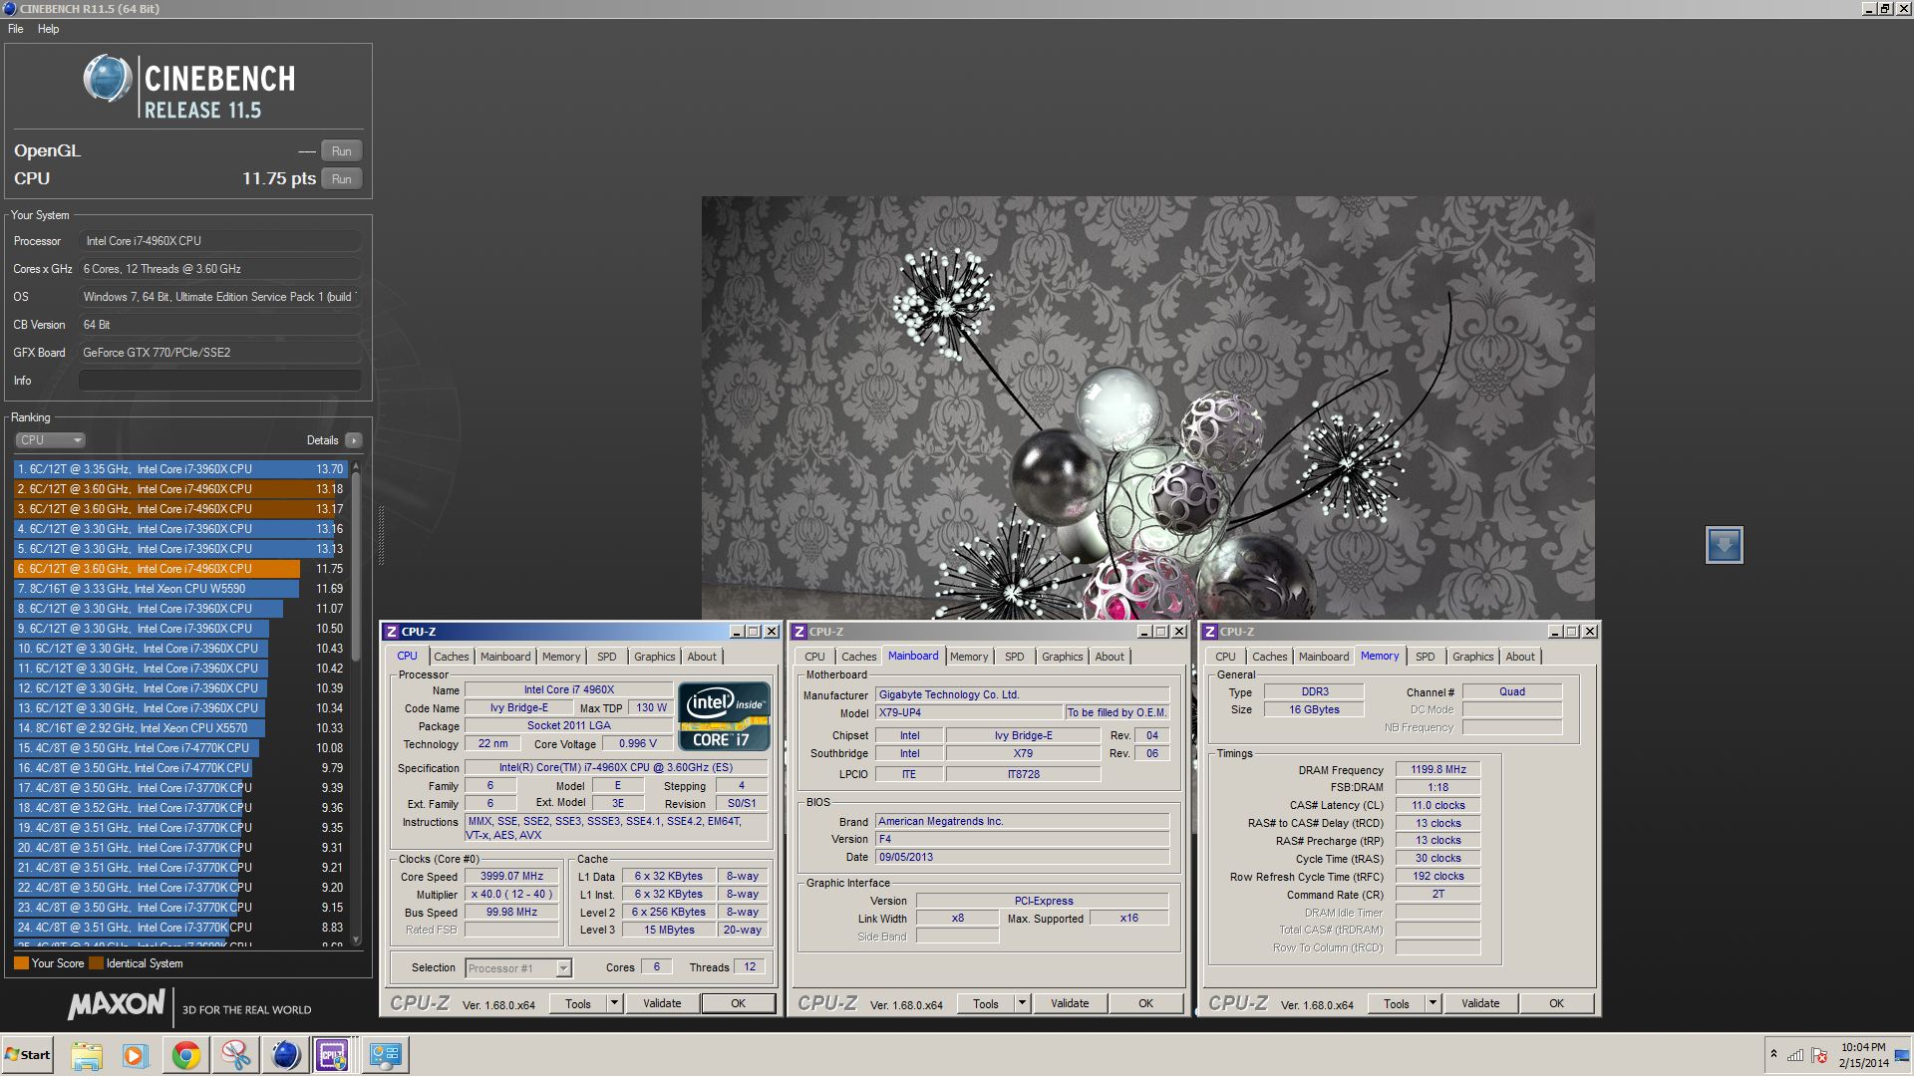
Task: Click the Your Score orange legend swatch
Action: point(21,963)
